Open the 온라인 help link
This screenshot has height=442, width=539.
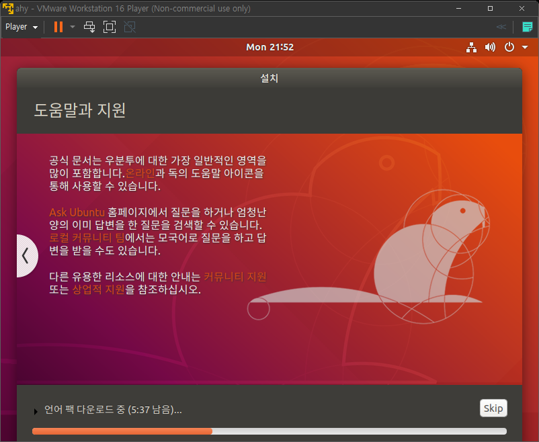[140, 173]
